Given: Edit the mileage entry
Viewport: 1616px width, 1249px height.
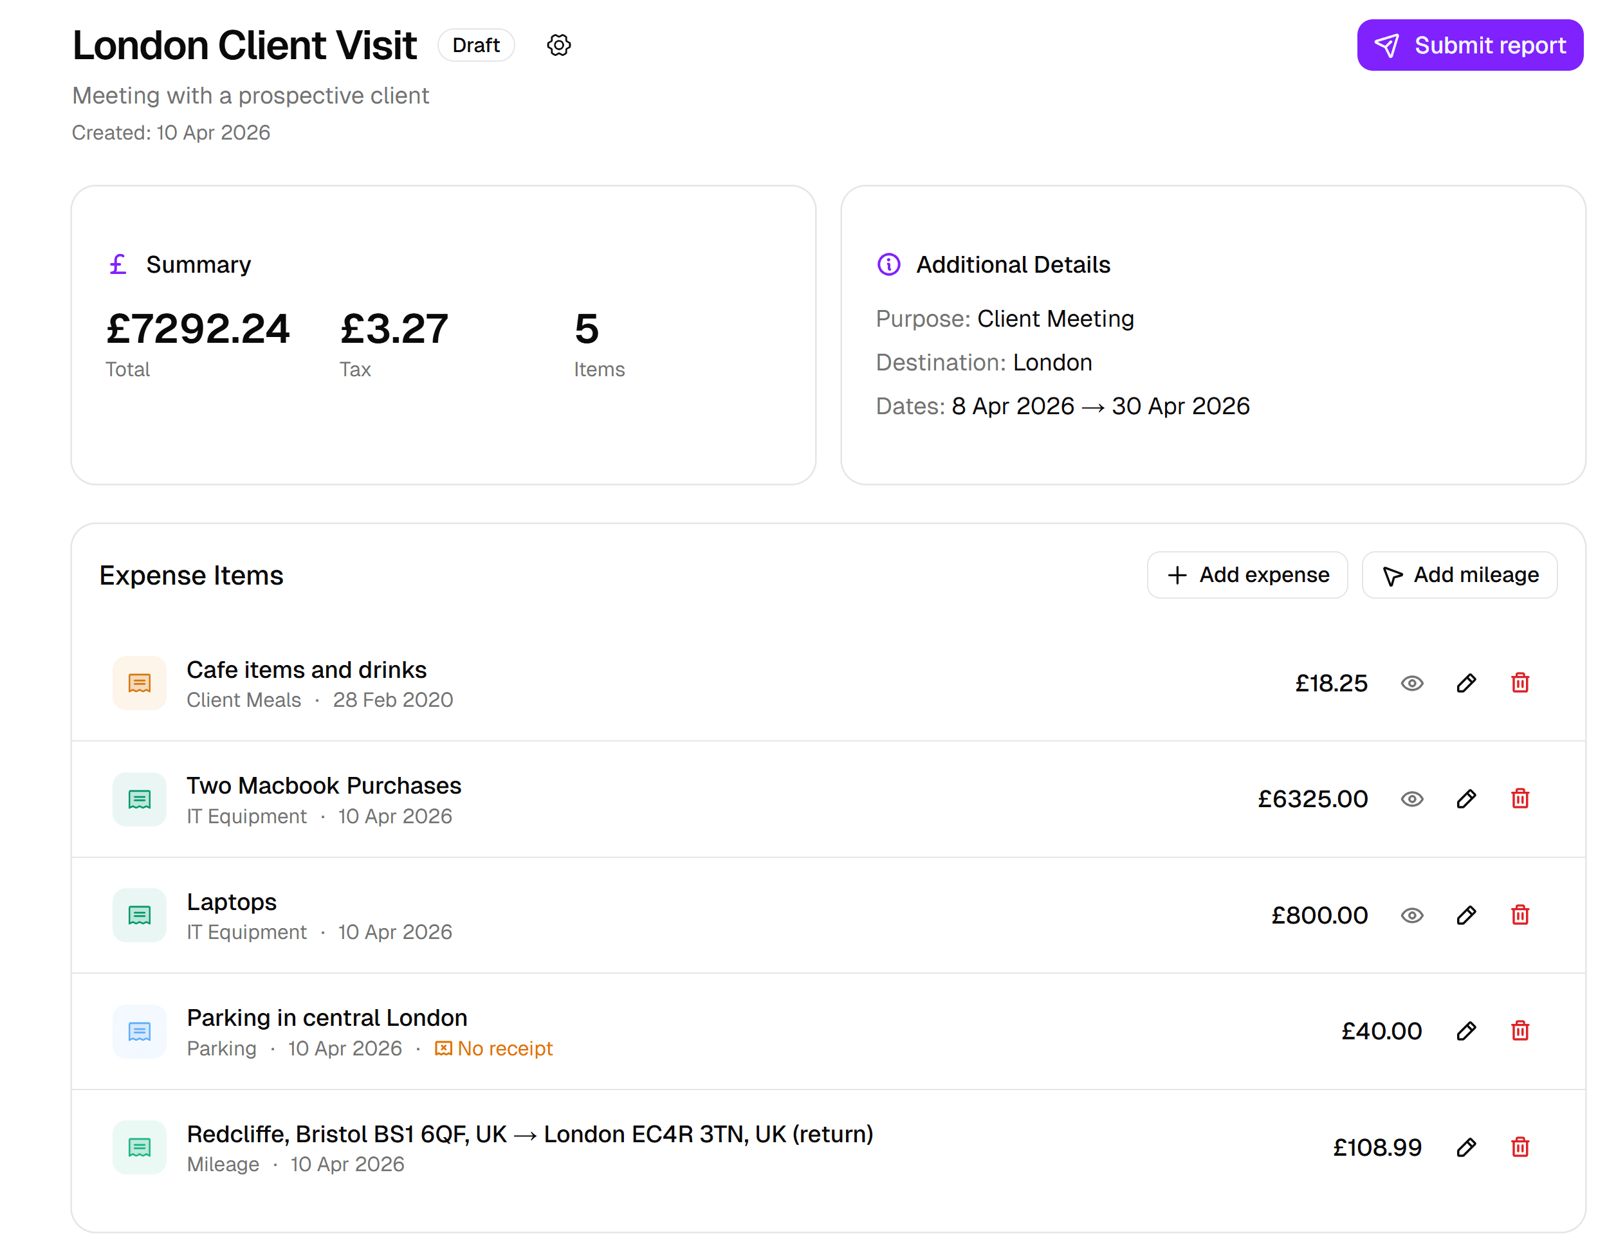Looking at the screenshot, I should tap(1466, 1147).
